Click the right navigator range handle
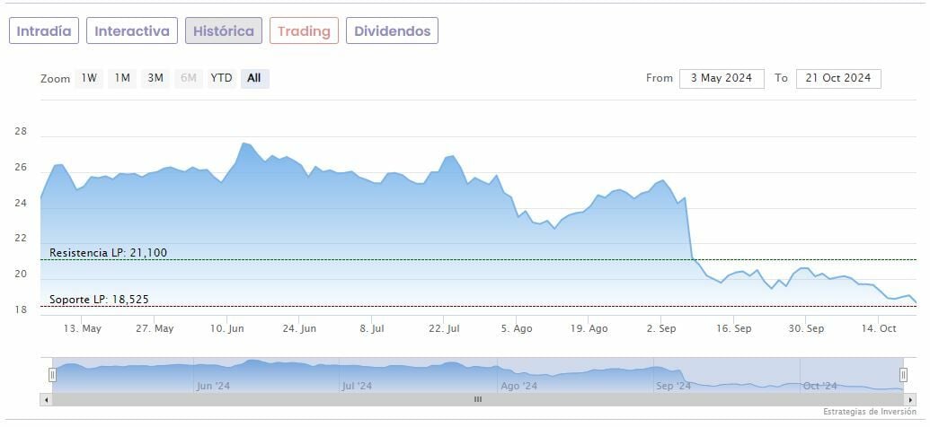 click(x=903, y=375)
